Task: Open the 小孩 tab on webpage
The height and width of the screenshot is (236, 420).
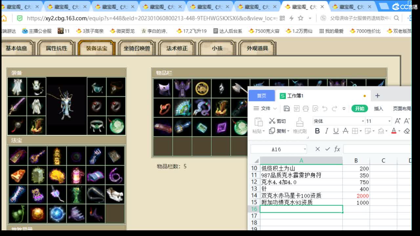Action: [x=217, y=48]
